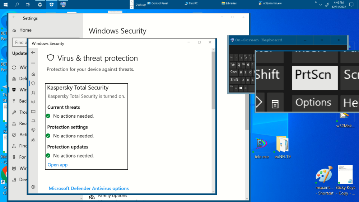Open w32winmm.ew toolbar shortcut
The height and width of the screenshot is (202, 359).
(x=270, y=4)
